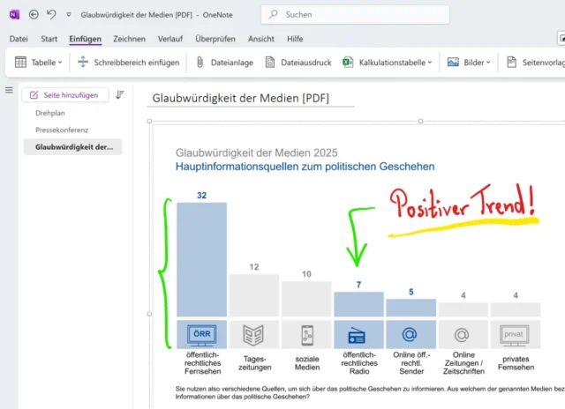Viewport: 565px width, 409px height.
Task: Click the label öffentlich-rechtliches Fernsehen
Action: pyautogui.click(x=202, y=363)
